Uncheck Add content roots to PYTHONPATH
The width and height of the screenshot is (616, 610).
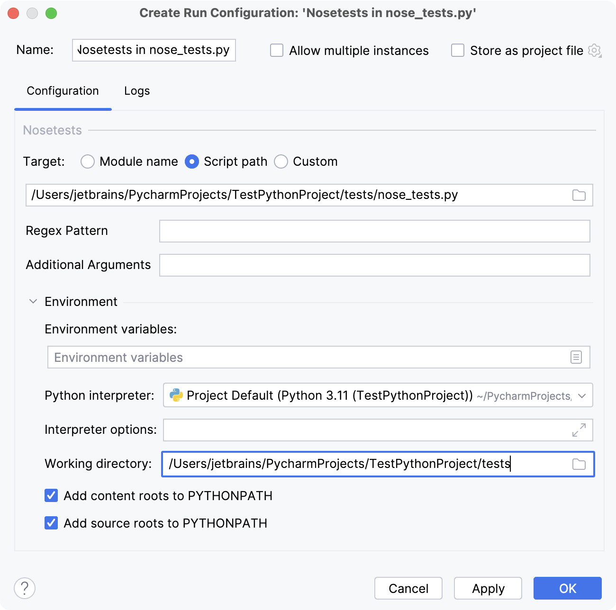pyautogui.click(x=51, y=495)
